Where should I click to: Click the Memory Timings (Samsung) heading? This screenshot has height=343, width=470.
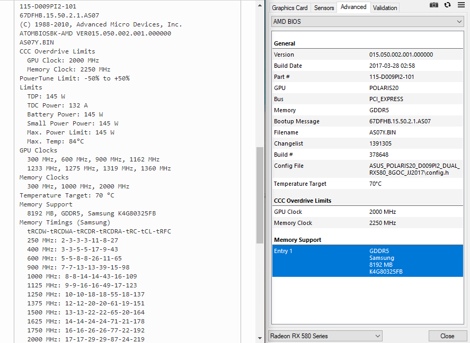click(x=65, y=222)
